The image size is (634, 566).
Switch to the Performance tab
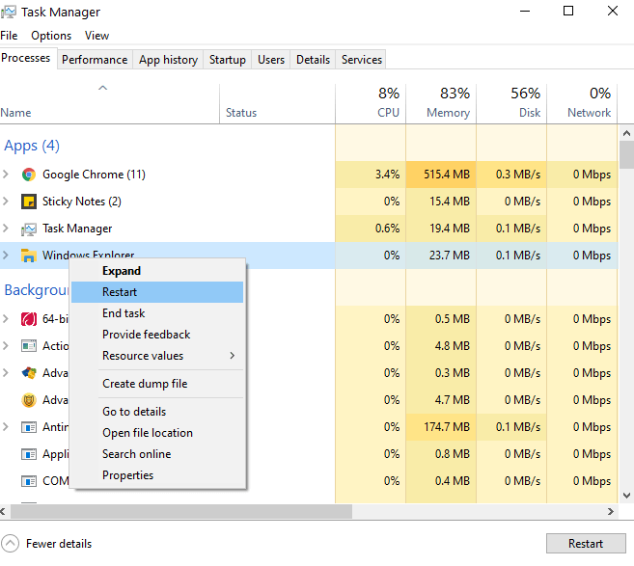tap(95, 60)
